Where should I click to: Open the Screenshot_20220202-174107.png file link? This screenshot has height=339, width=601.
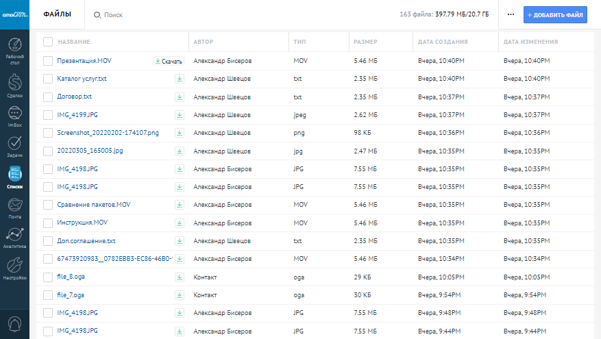point(108,133)
